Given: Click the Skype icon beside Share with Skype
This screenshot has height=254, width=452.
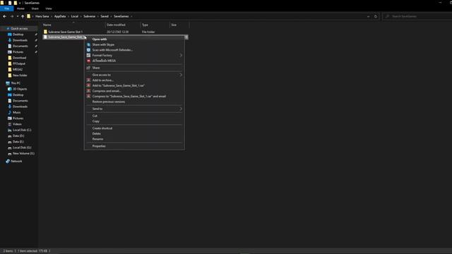Looking at the screenshot, I should click(x=88, y=44).
